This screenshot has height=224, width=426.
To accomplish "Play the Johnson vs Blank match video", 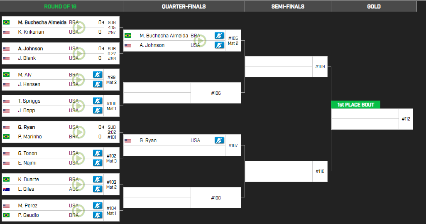I will click(x=79, y=54).
